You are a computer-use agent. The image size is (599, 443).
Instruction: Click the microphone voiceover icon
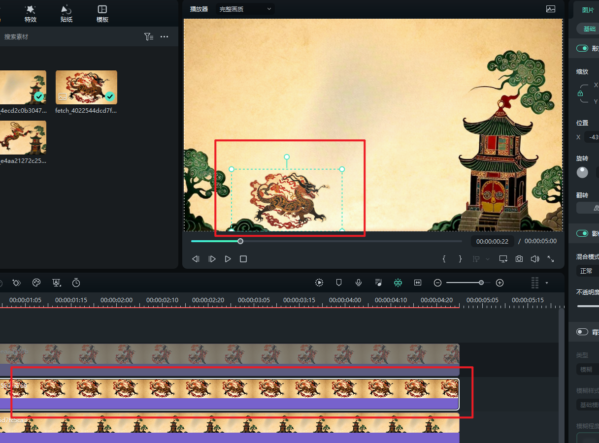click(359, 283)
